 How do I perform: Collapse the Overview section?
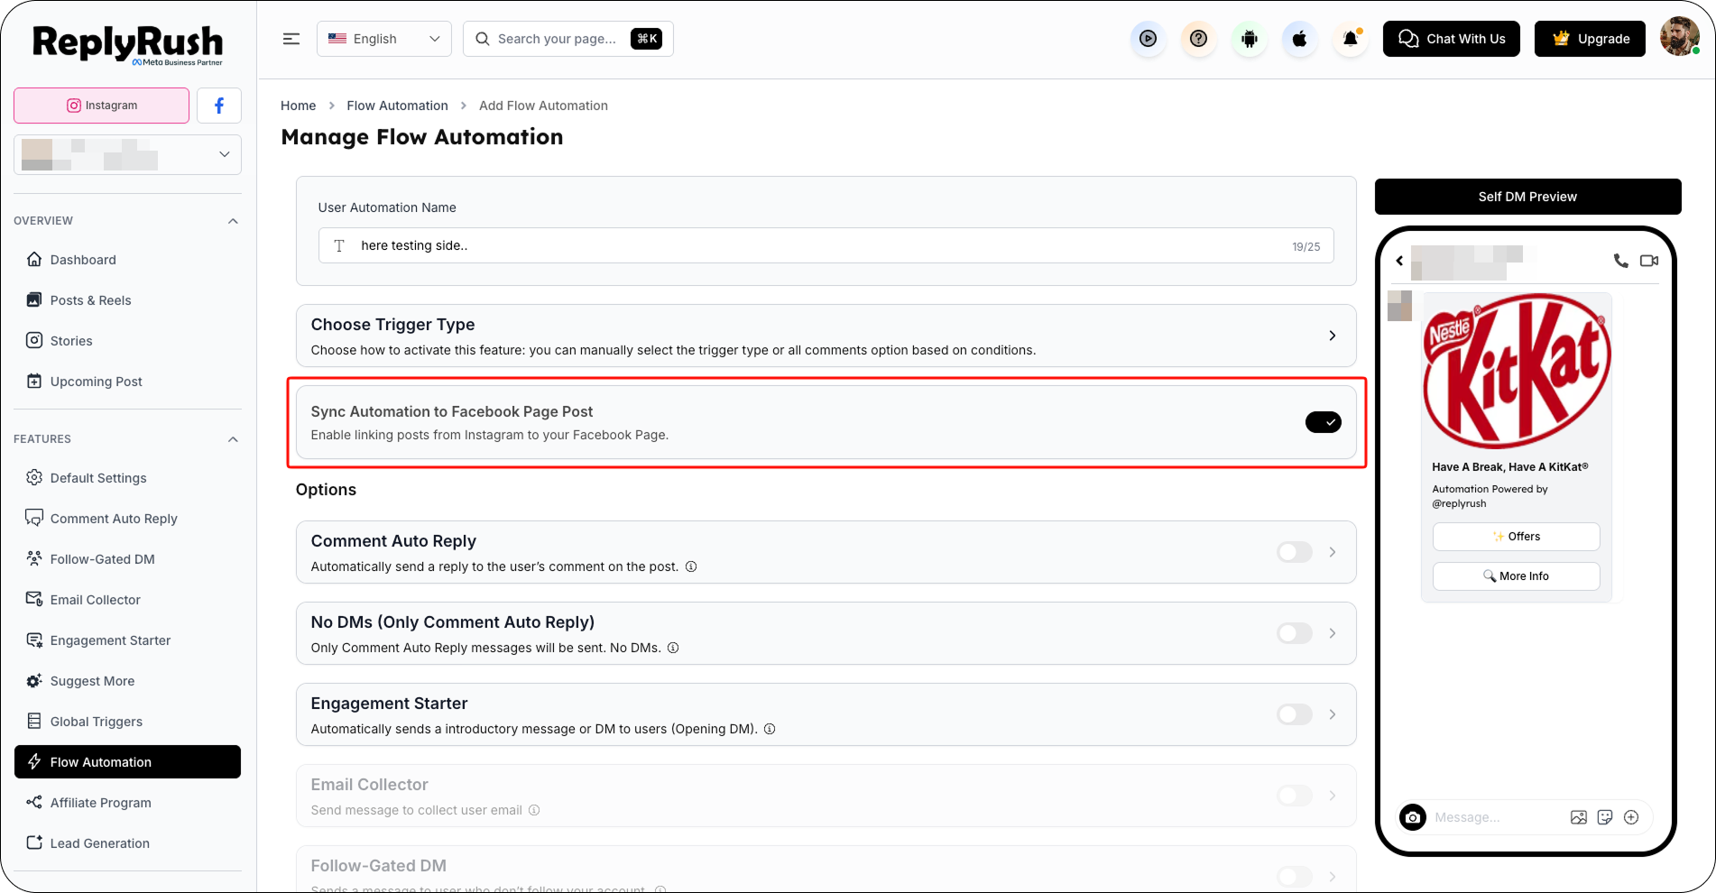233,221
